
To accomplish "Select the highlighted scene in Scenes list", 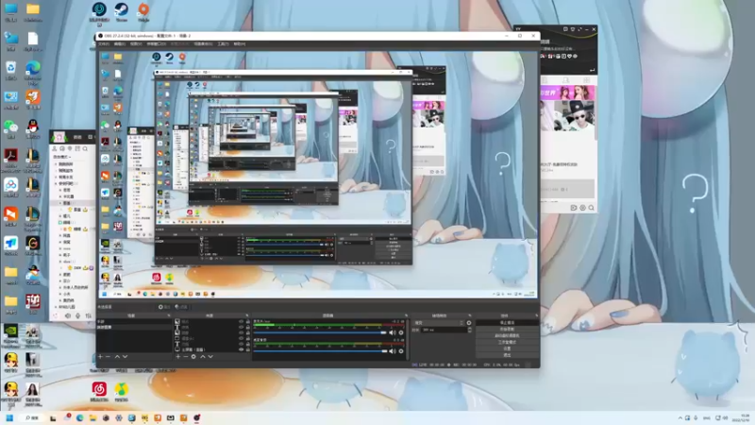I will pos(134,327).
